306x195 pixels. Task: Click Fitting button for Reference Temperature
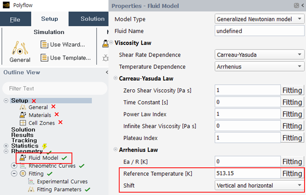[x=292, y=174]
